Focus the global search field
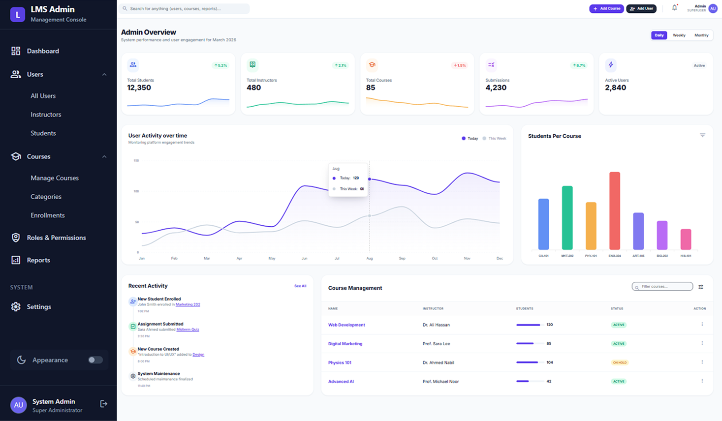This screenshot has height=421, width=722. pos(184,8)
